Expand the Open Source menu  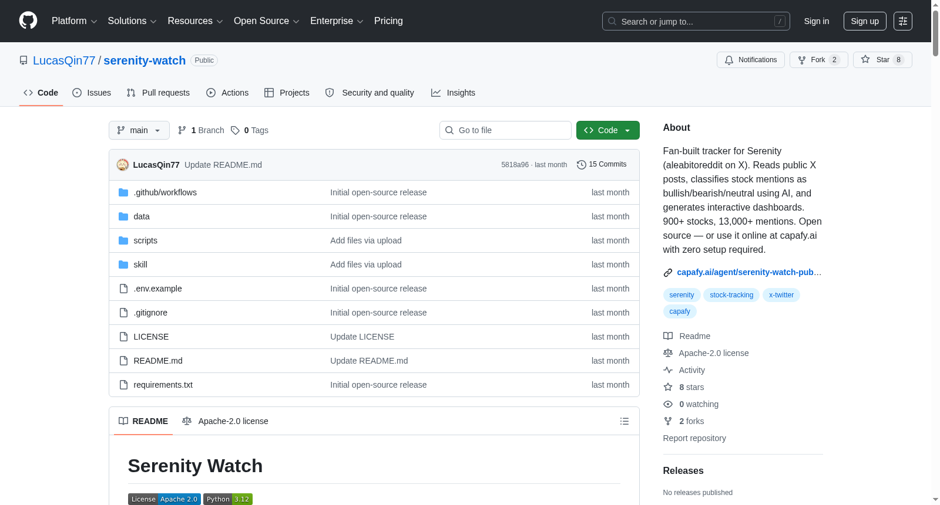pos(266,21)
